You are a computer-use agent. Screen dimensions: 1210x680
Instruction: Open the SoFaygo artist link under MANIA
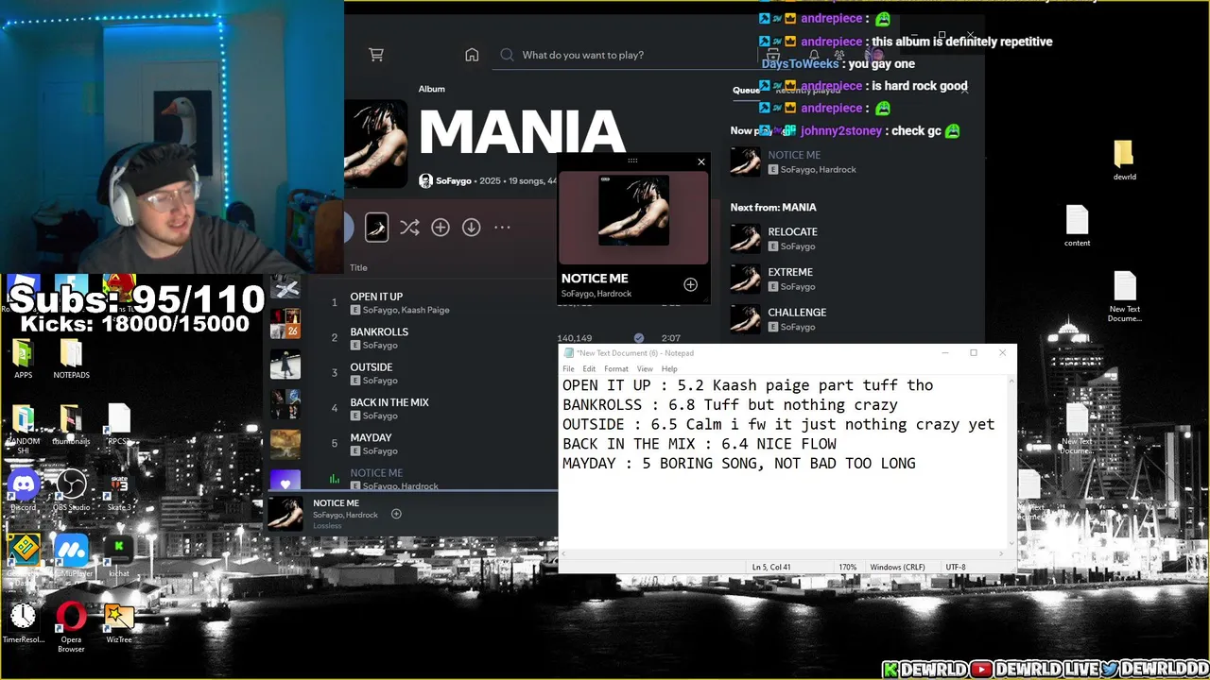click(455, 180)
